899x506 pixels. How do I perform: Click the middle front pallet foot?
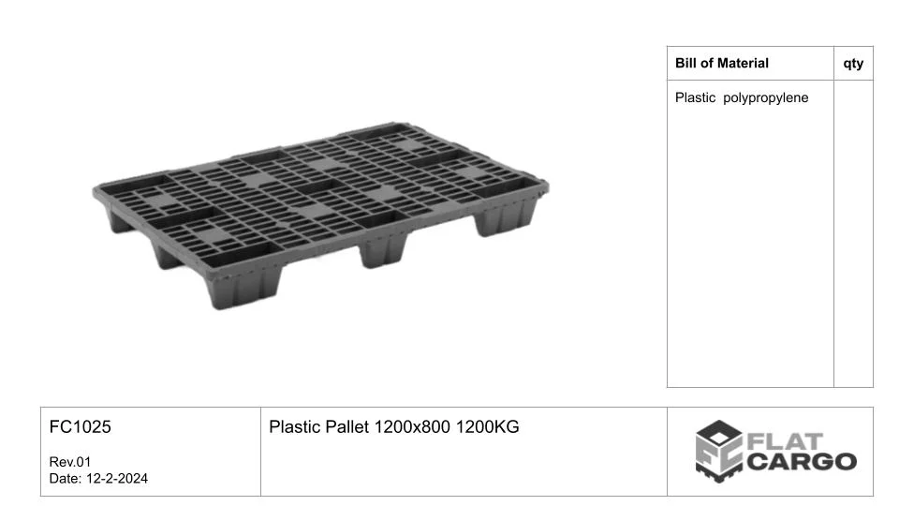coord(383,246)
